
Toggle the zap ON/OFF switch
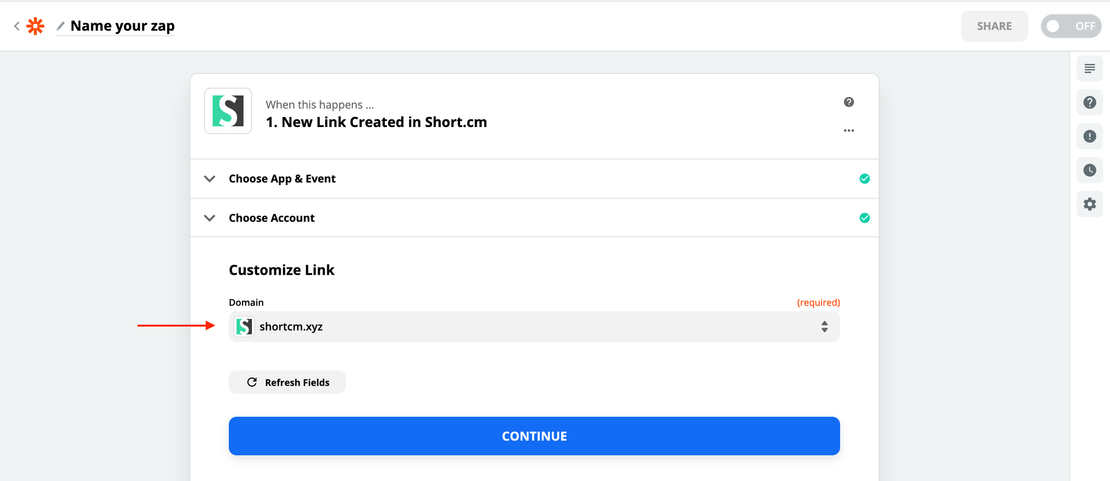pos(1071,26)
